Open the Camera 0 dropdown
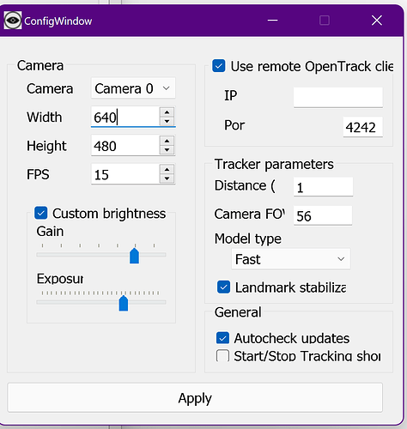Image resolution: width=407 pixels, height=429 pixels. pyautogui.click(x=133, y=88)
